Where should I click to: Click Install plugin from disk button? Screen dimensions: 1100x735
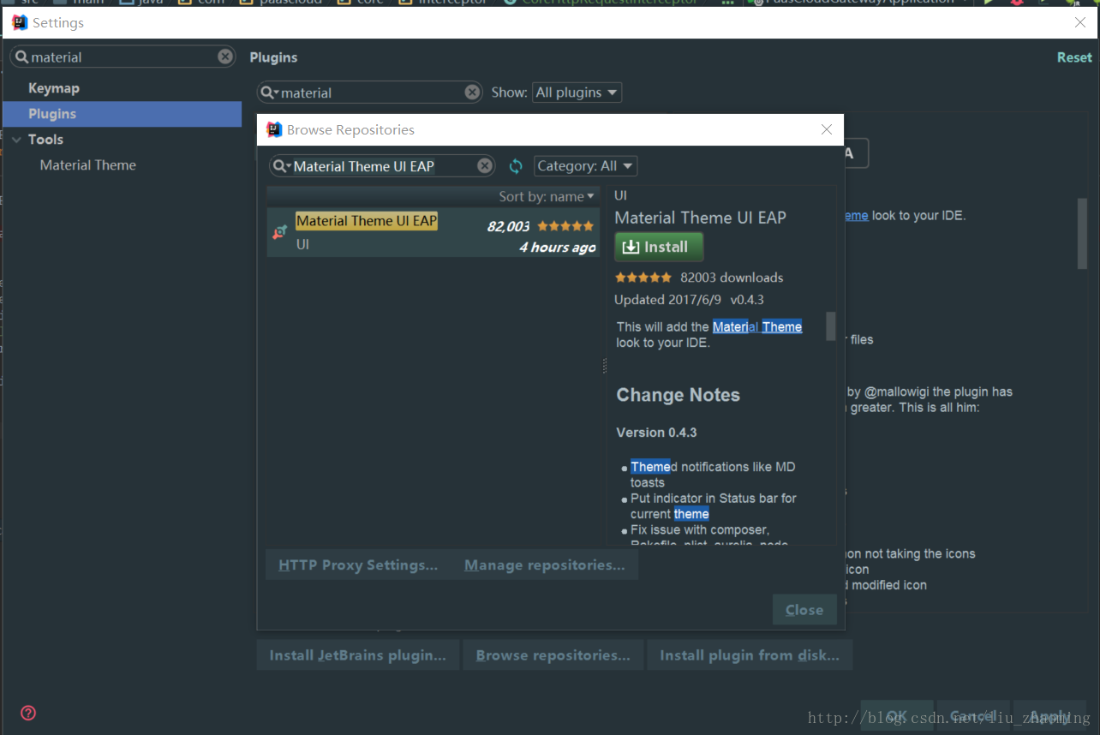(750, 655)
